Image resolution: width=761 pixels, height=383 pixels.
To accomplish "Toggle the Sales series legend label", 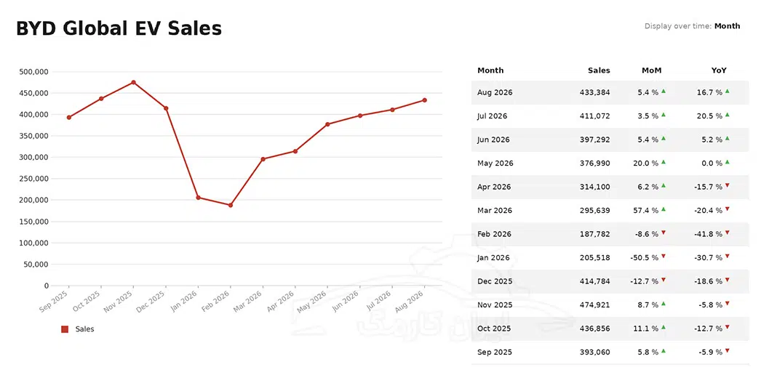I will [84, 329].
